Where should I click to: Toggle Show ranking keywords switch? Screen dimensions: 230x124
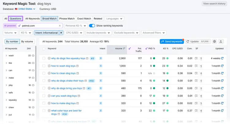[x=92, y=26]
